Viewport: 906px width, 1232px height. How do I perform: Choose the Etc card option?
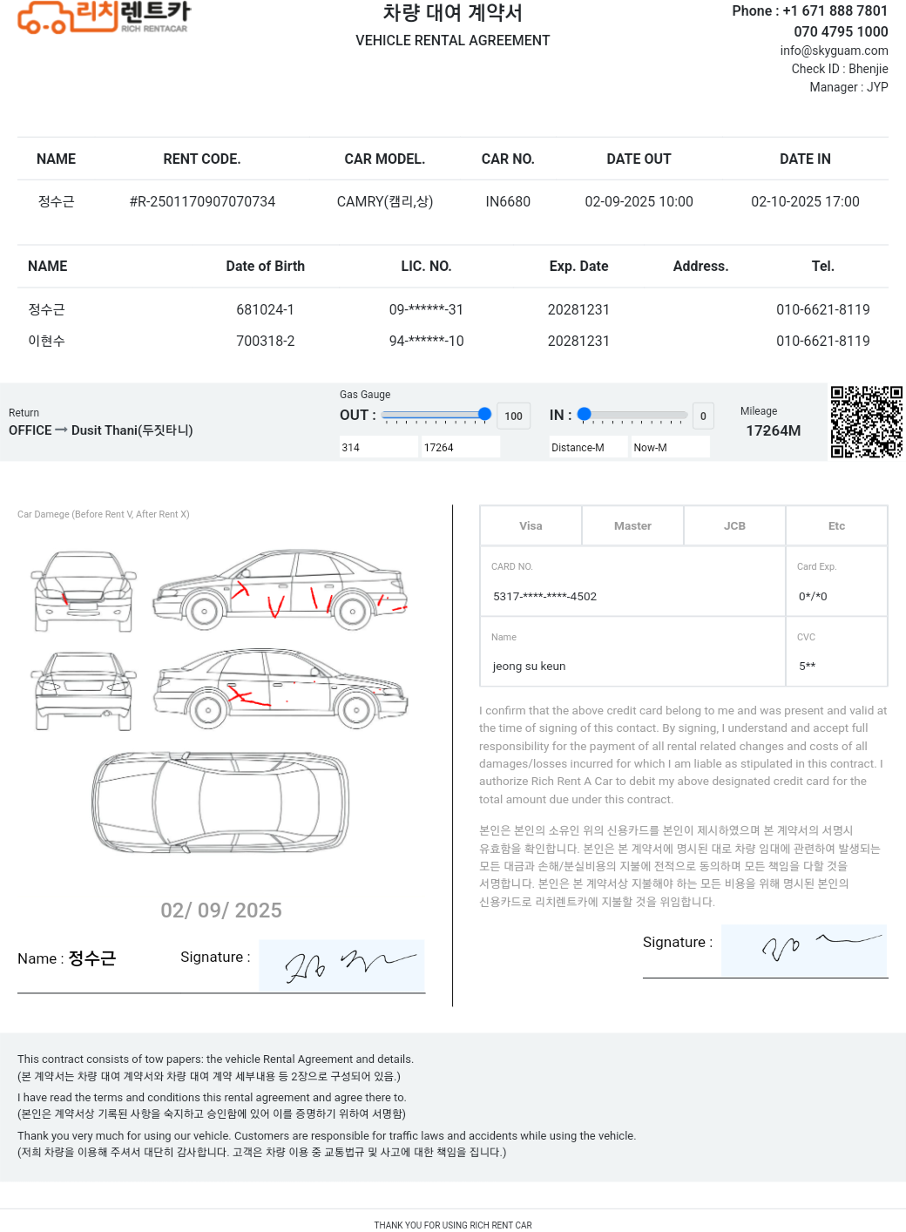pos(836,526)
